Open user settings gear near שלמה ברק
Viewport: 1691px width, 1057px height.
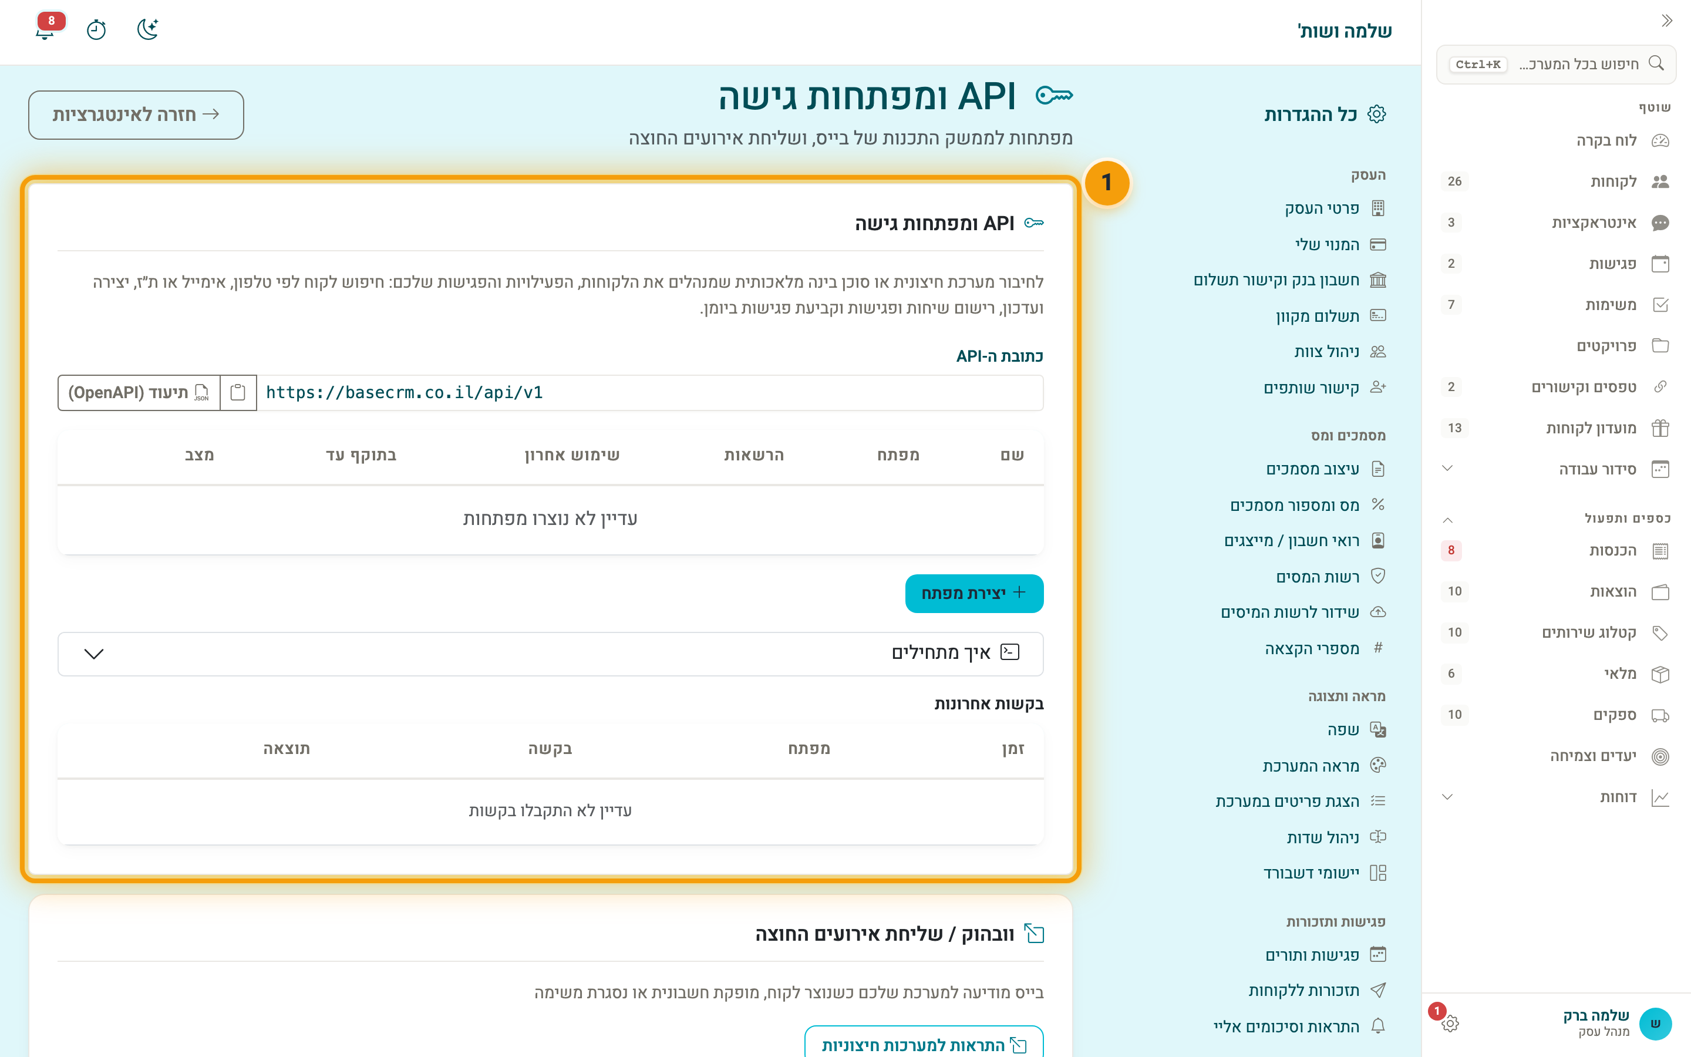click(x=1450, y=1023)
